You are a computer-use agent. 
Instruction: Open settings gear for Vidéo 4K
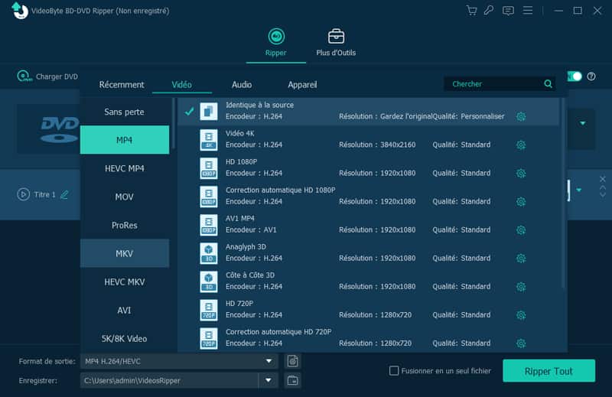521,145
